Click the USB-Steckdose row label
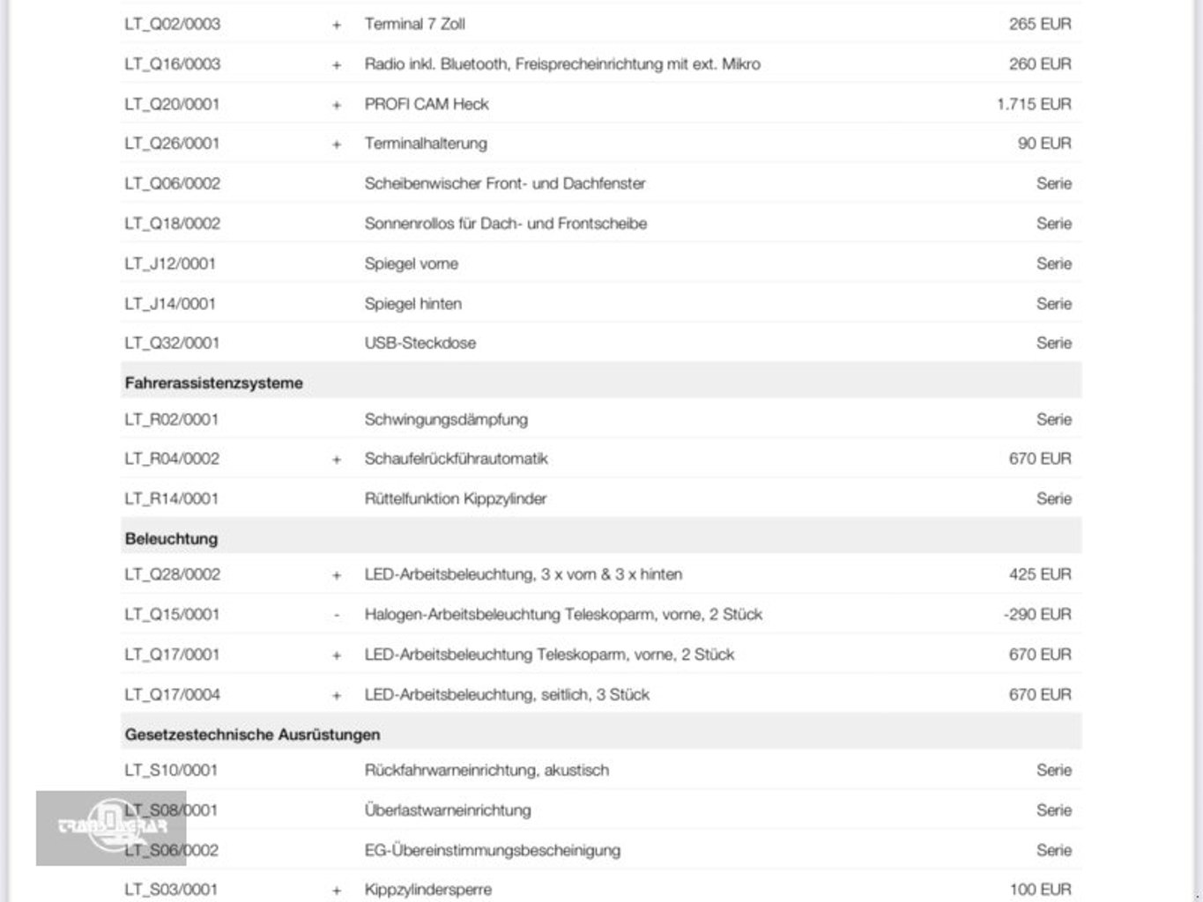 pyautogui.click(x=420, y=343)
